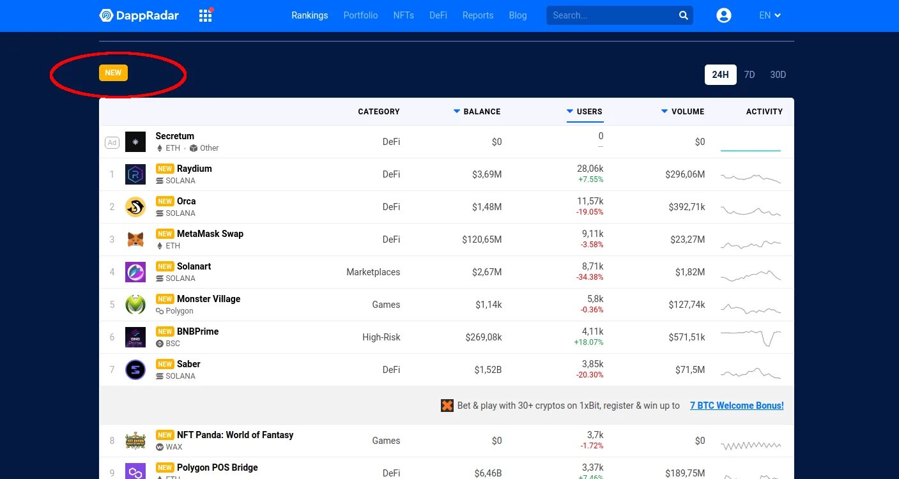Select the 7D time range

749,75
